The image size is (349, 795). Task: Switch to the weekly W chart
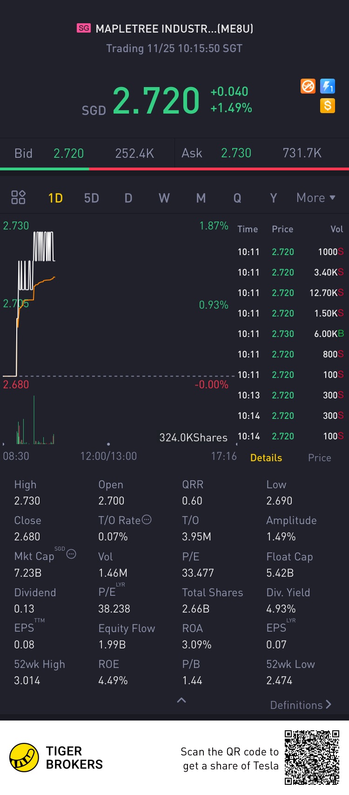pos(164,198)
